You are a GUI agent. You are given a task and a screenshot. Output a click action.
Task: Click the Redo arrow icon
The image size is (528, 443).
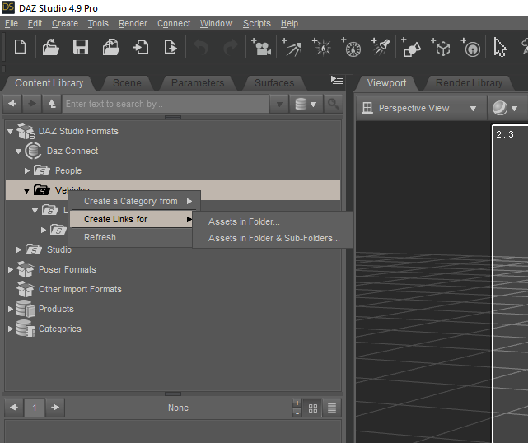tap(231, 47)
